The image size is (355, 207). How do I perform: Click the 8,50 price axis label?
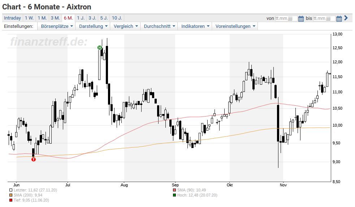(336, 182)
